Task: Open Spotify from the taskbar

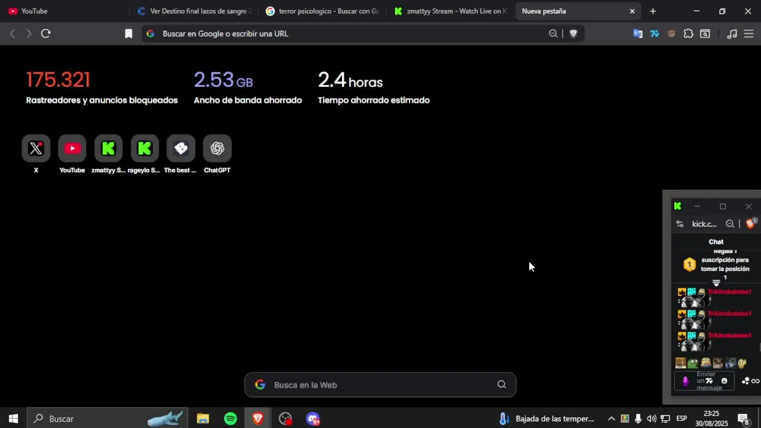Action: [x=231, y=418]
